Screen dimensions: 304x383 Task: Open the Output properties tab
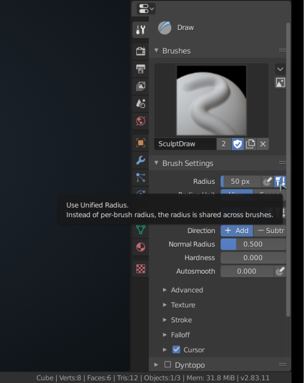(141, 69)
